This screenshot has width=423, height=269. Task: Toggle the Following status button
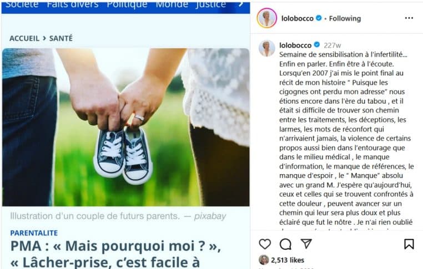345,18
